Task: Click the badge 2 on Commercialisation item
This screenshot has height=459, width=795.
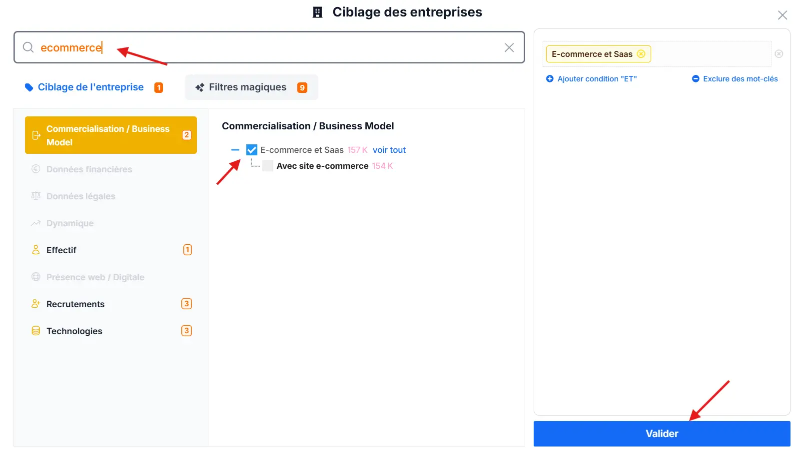Action: pyautogui.click(x=186, y=135)
